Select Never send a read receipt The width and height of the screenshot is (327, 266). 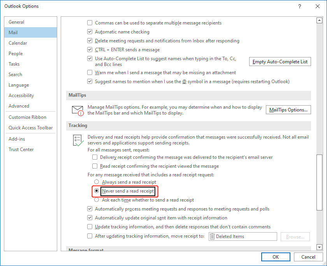[97, 191]
